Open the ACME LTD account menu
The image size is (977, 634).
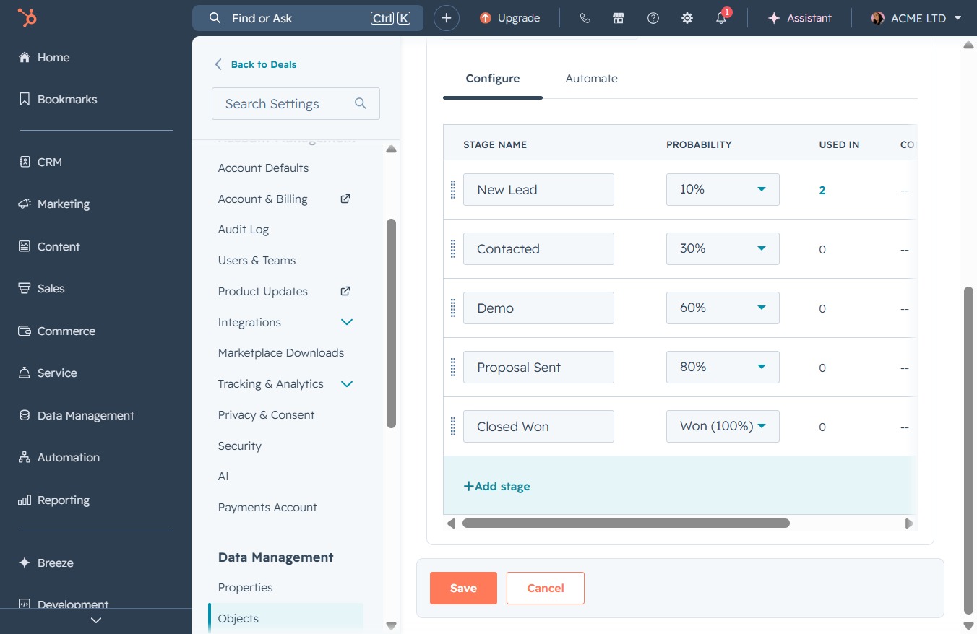click(x=916, y=18)
